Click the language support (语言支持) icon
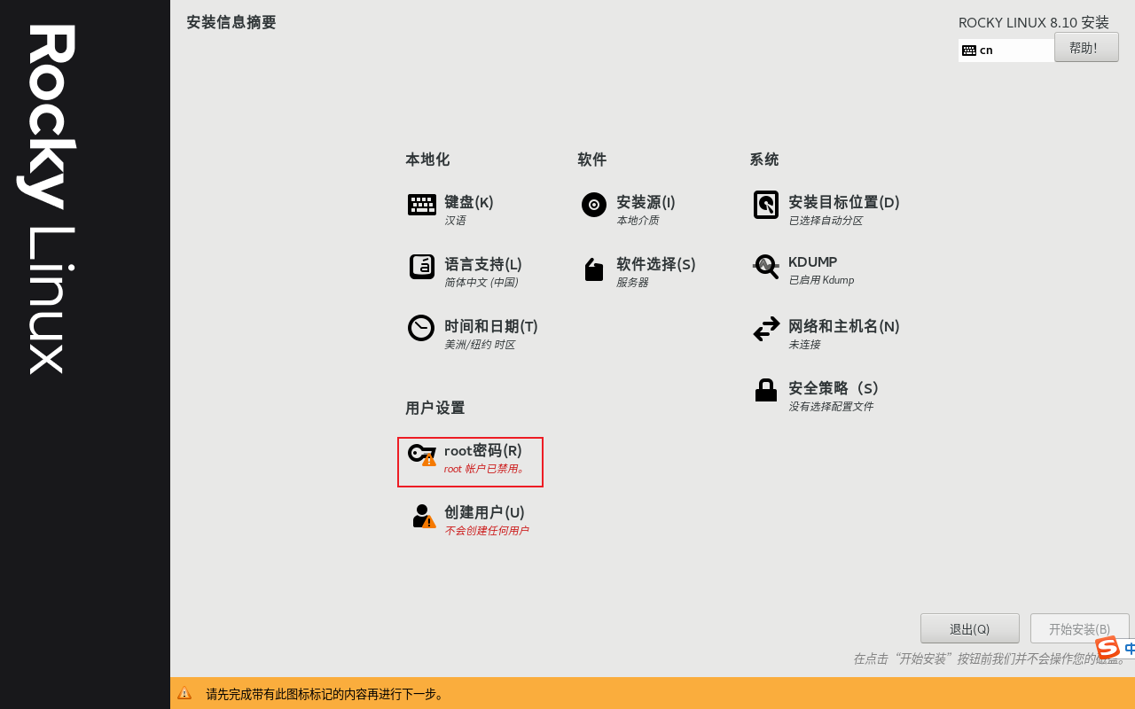The height and width of the screenshot is (709, 1135). point(422,267)
